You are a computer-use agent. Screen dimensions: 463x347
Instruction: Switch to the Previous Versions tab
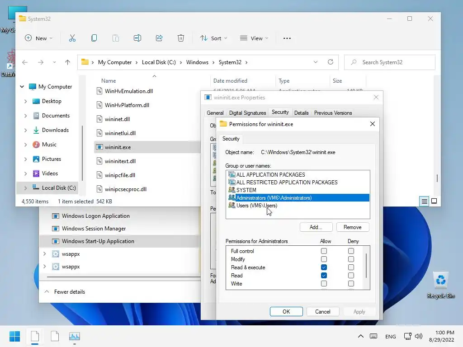pos(333,113)
